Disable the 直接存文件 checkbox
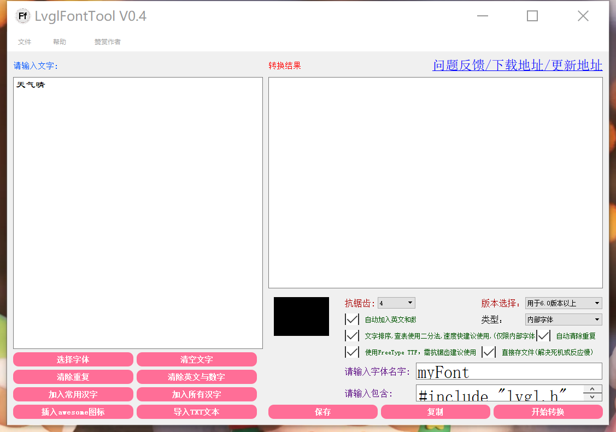The image size is (616, 432). click(x=488, y=352)
